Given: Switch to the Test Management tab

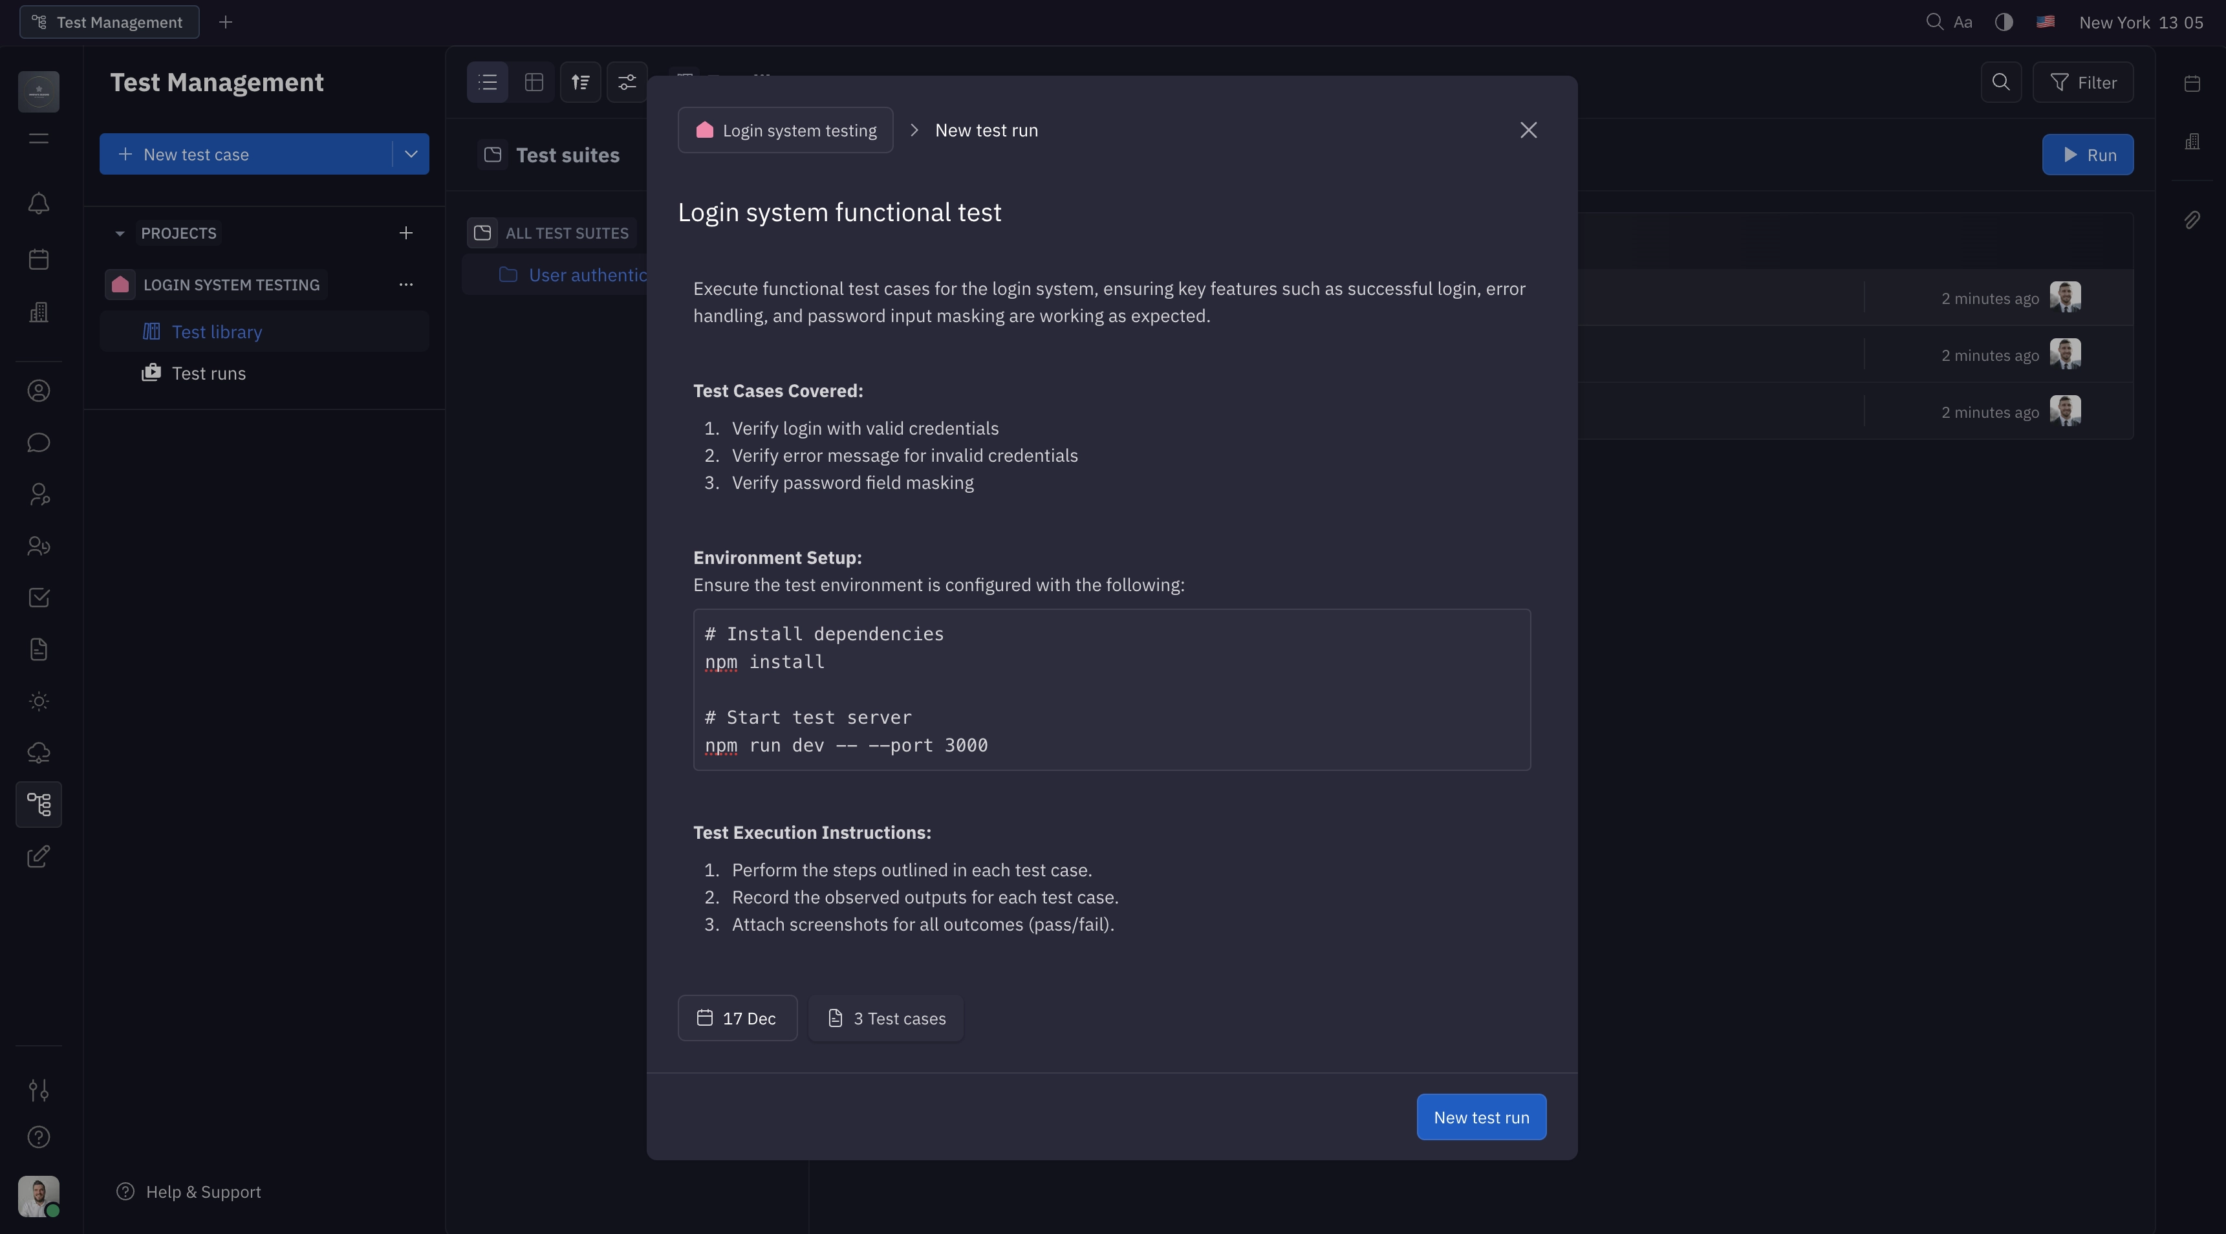Looking at the screenshot, I should click(x=109, y=21).
